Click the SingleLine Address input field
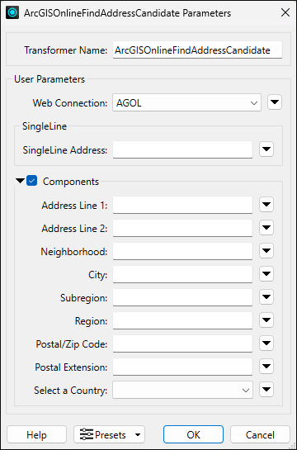This screenshot has width=297, height=450. pyautogui.click(x=182, y=149)
